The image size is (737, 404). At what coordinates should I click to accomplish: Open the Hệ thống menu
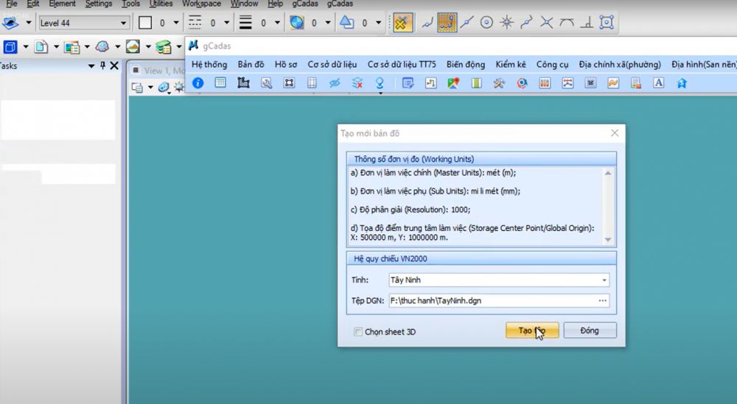(209, 64)
